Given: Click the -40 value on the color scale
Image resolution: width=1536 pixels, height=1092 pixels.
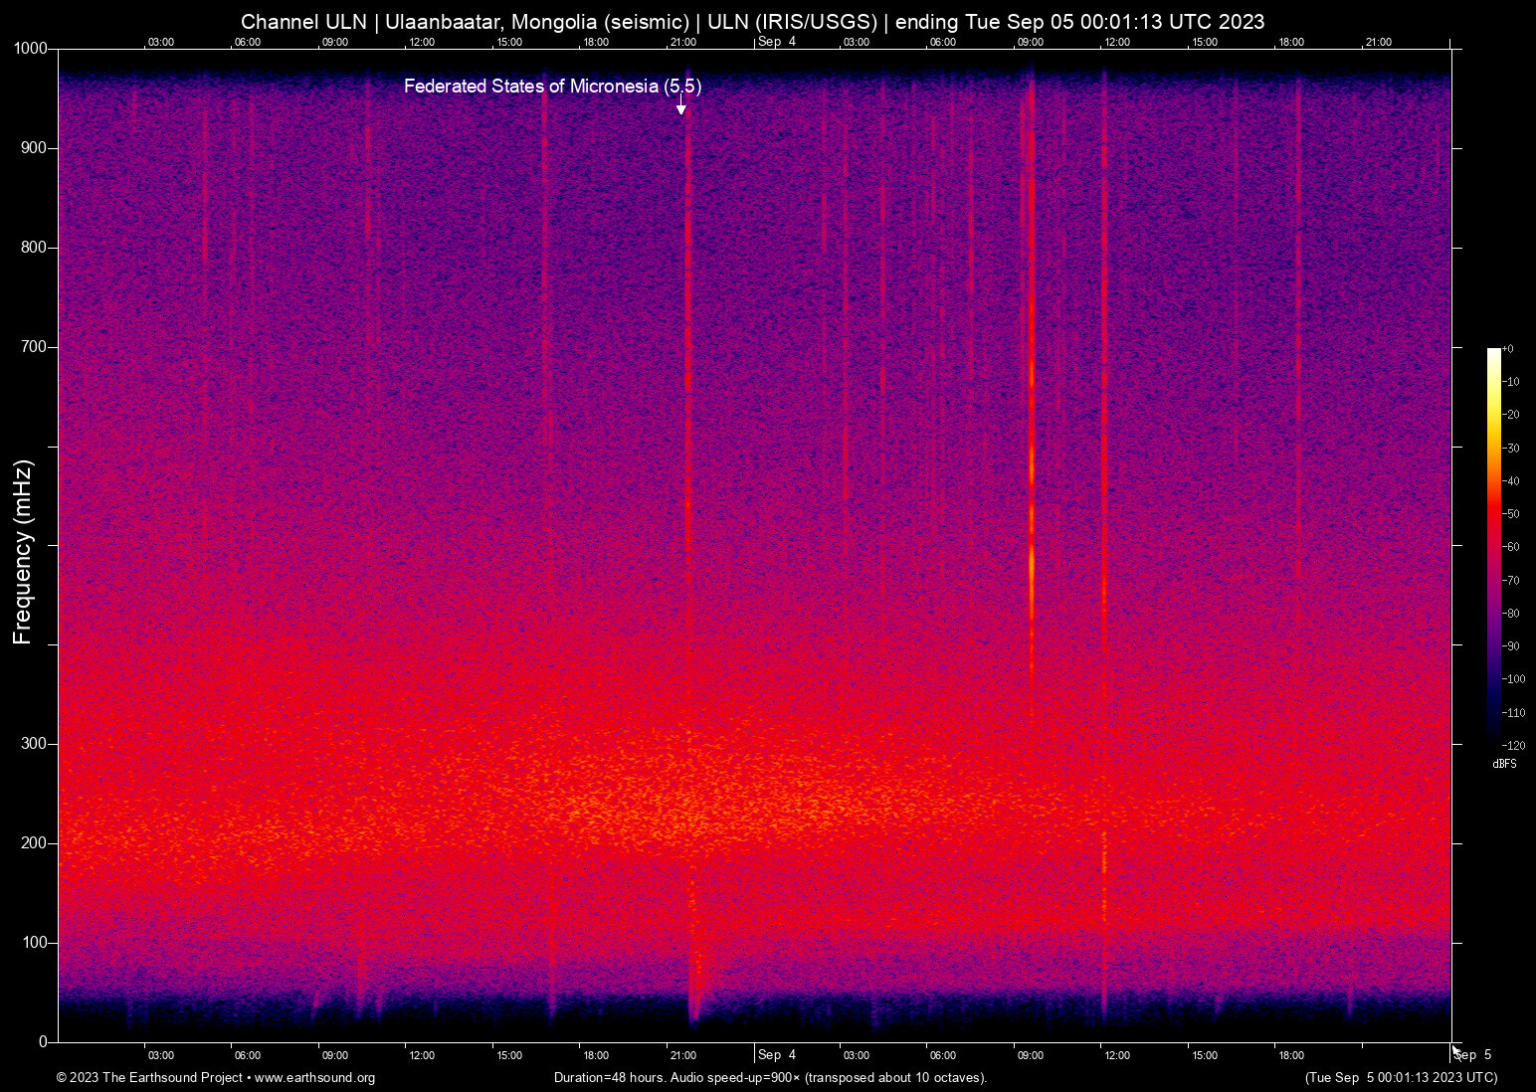Looking at the screenshot, I should pyautogui.click(x=1511, y=481).
